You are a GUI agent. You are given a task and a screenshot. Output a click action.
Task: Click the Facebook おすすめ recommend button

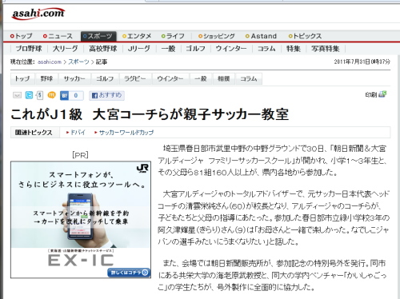pyautogui.click(x=106, y=95)
